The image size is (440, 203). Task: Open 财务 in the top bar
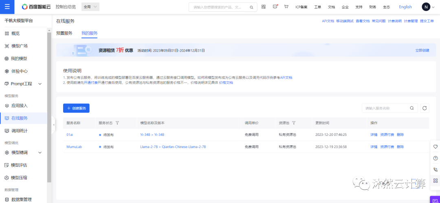pos(373,7)
